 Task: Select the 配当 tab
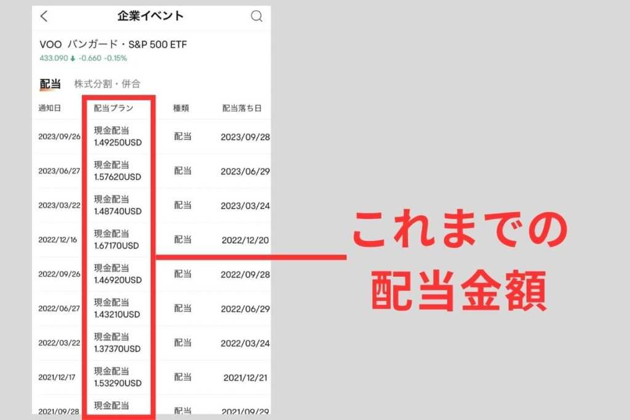tap(50, 84)
